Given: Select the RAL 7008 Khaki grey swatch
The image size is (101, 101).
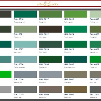Looking at the screenshot, I should pyautogui.click(x=76, y=89).
